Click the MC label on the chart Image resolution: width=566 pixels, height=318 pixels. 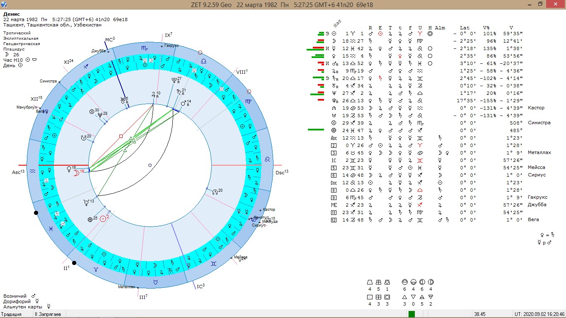coord(109,40)
